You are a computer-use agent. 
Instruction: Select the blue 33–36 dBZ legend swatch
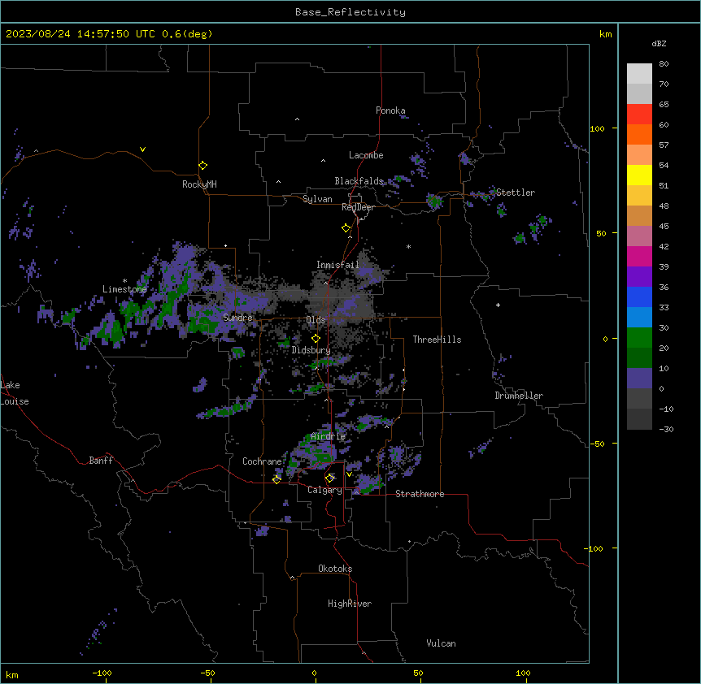[x=639, y=297]
